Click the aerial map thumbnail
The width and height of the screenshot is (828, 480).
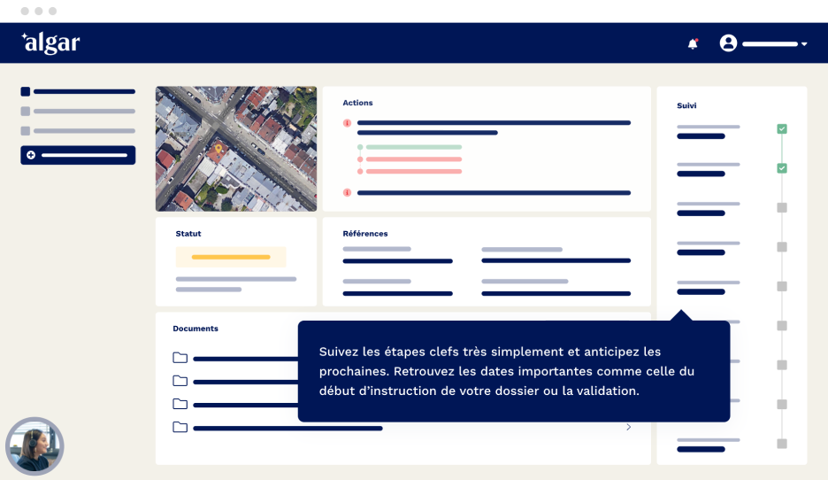[236, 149]
